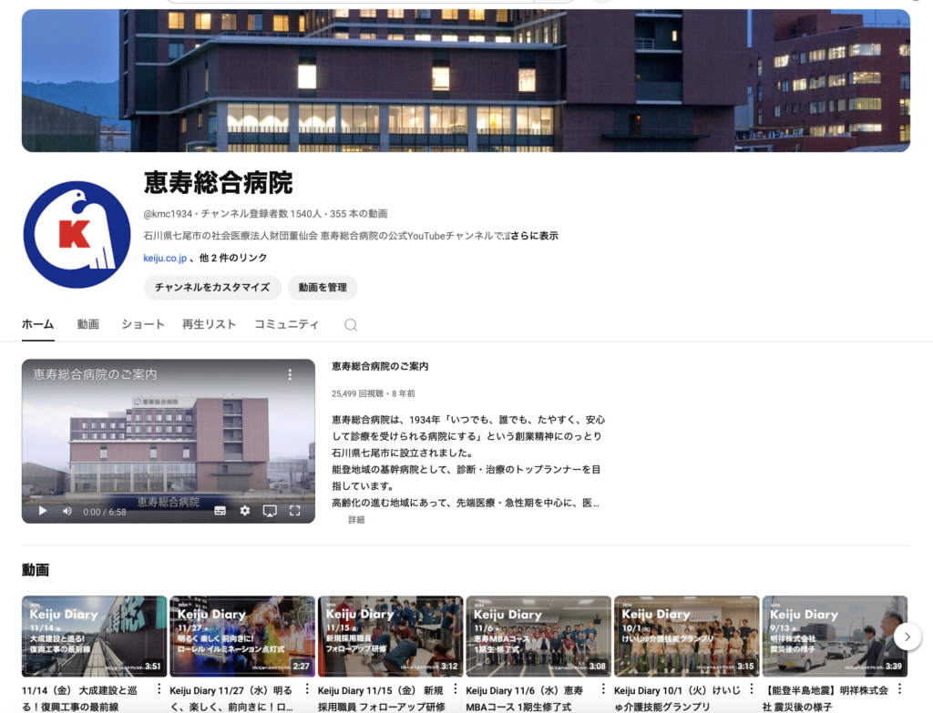Expand featured video description via 詳細
Screen dimensions: 933x713
pyautogui.click(x=356, y=520)
